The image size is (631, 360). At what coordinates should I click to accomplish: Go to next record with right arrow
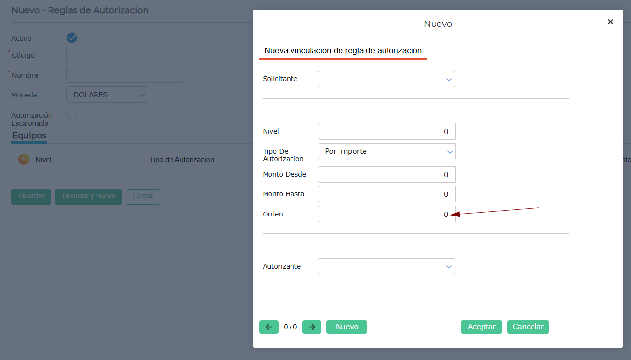tap(312, 327)
